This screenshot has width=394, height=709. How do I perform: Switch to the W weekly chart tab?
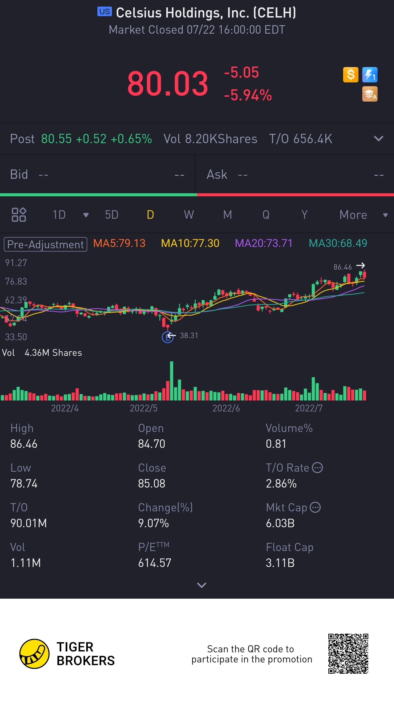[x=189, y=215]
